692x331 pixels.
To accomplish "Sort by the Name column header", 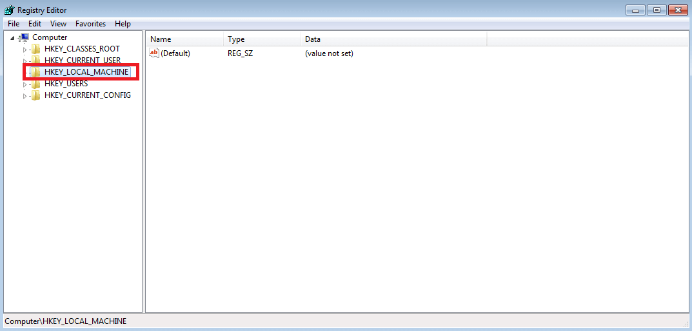I will [x=184, y=39].
